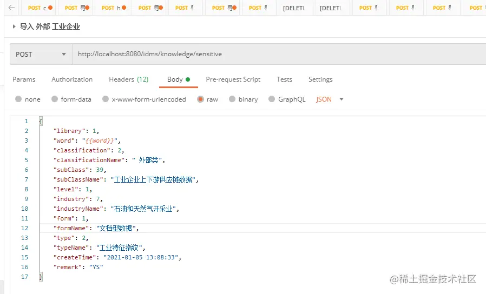The width and height of the screenshot is (486, 294).
Task: Click line number 6 in the gutter
Action: 27,170
